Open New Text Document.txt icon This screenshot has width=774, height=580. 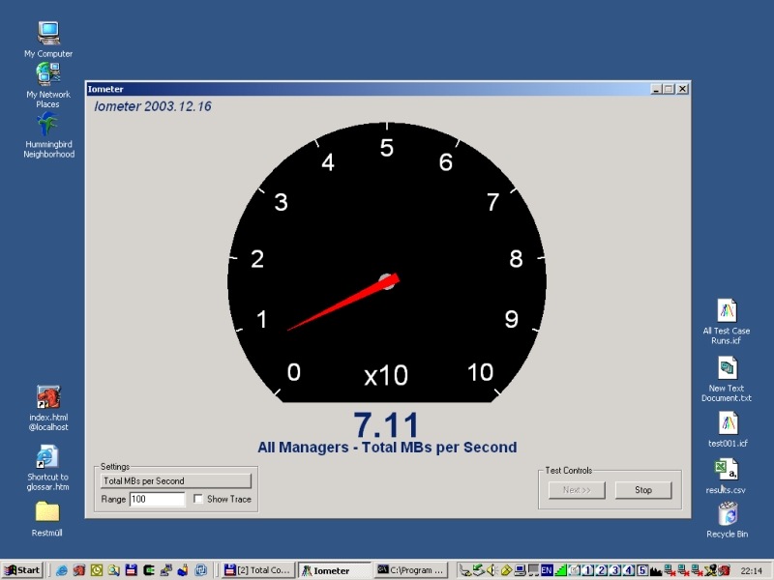tap(727, 368)
